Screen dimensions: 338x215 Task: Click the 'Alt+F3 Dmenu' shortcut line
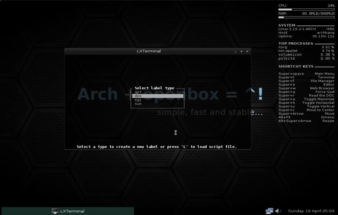click(x=306, y=117)
